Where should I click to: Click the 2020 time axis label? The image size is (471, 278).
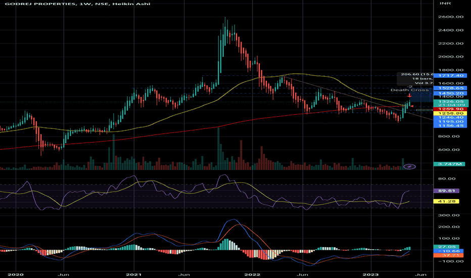pyautogui.click(x=15, y=274)
